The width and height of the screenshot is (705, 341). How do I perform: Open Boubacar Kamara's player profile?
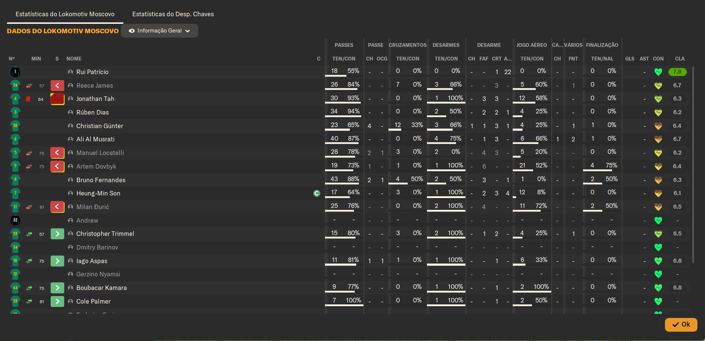tap(102, 288)
